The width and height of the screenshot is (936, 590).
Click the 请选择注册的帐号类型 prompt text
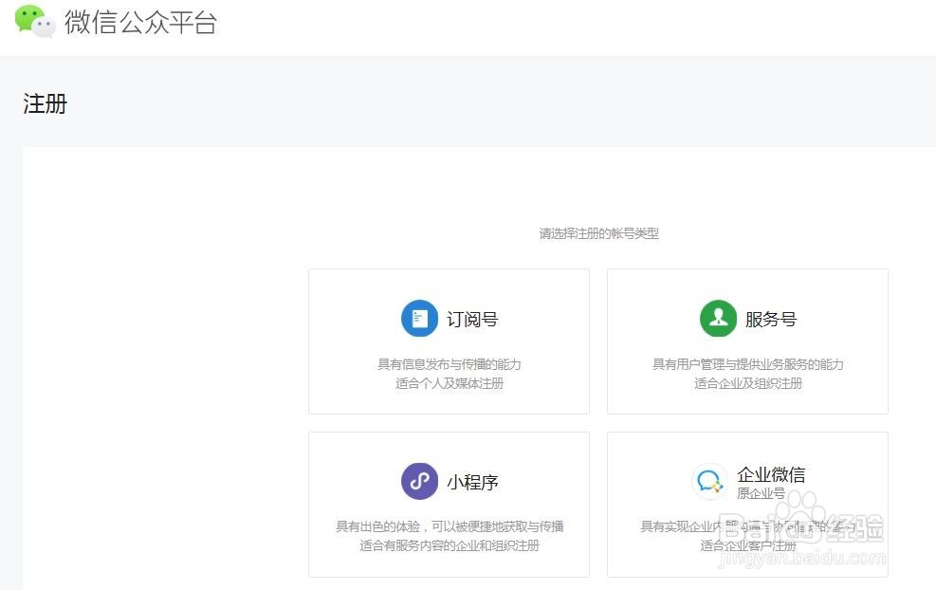point(598,233)
